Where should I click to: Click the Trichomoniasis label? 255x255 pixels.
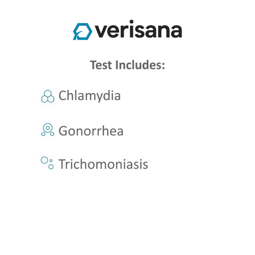[103, 164]
